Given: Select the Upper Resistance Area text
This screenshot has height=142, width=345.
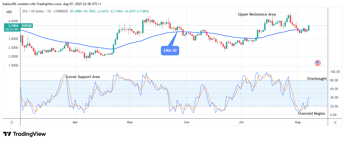Looking at the screenshot, I should tap(257, 14).
